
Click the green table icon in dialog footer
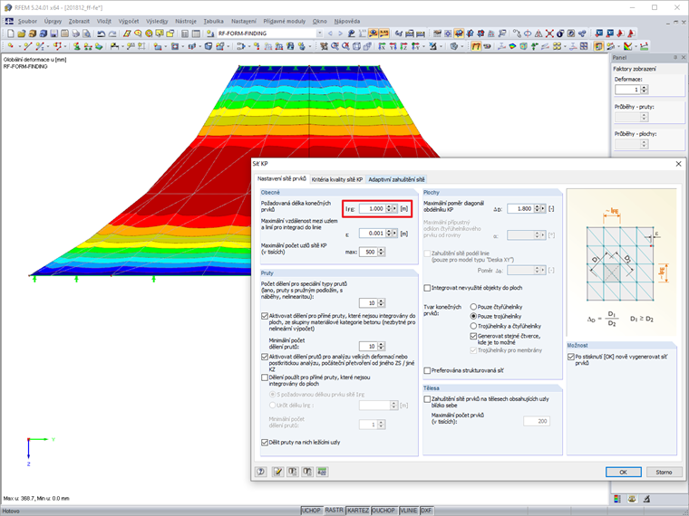[x=322, y=472]
